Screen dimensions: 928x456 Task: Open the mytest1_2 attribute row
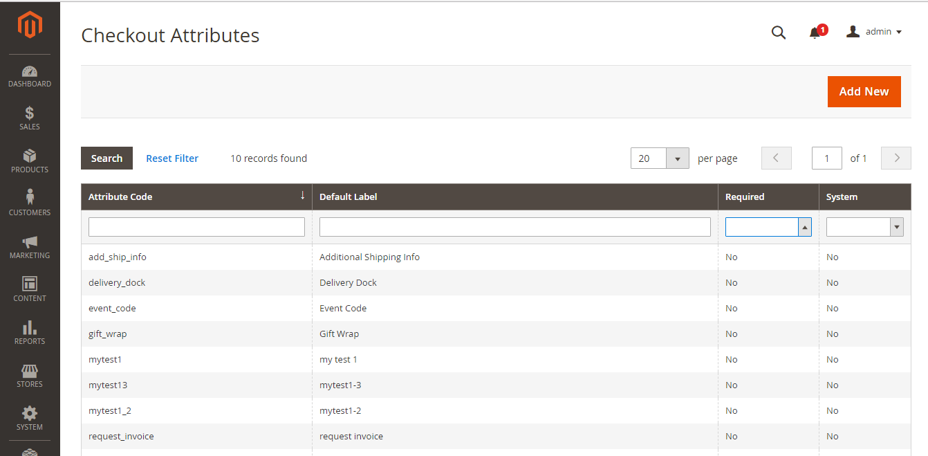click(x=496, y=410)
